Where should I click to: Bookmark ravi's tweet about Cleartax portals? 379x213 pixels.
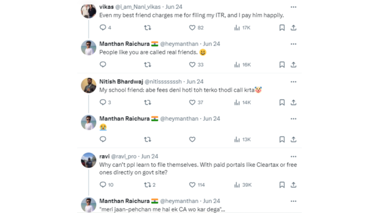[282, 185]
